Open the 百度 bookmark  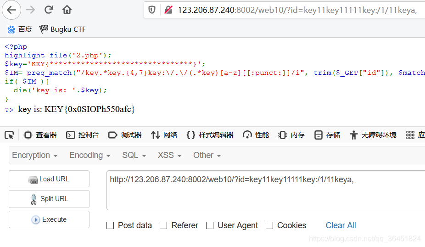[20, 29]
